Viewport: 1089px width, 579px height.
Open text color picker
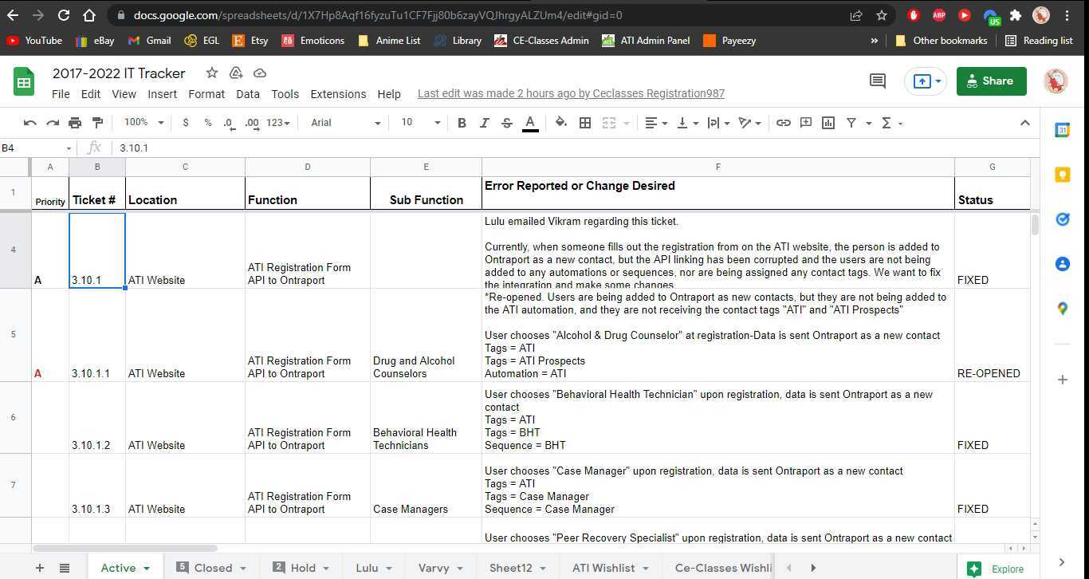pos(529,123)
